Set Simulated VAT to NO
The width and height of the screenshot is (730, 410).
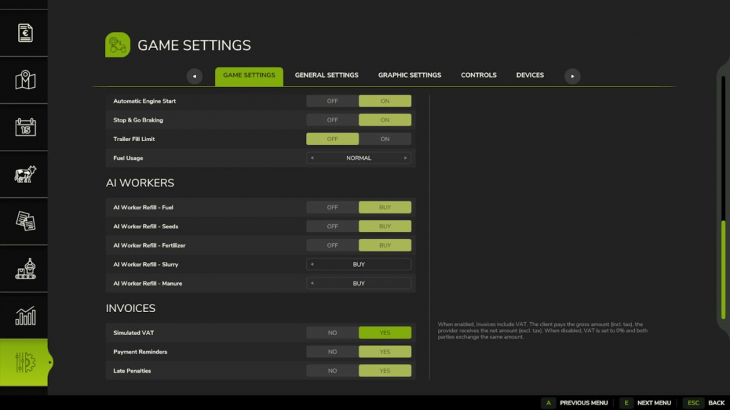pyautogui.click(x=332, y=332)
